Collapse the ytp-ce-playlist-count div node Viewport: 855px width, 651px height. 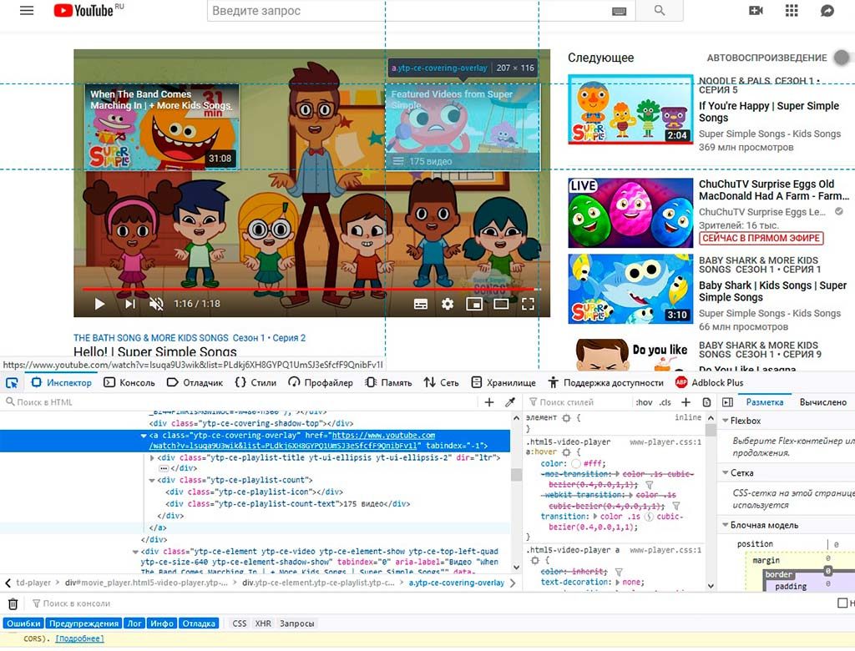[x=152, y=481]
